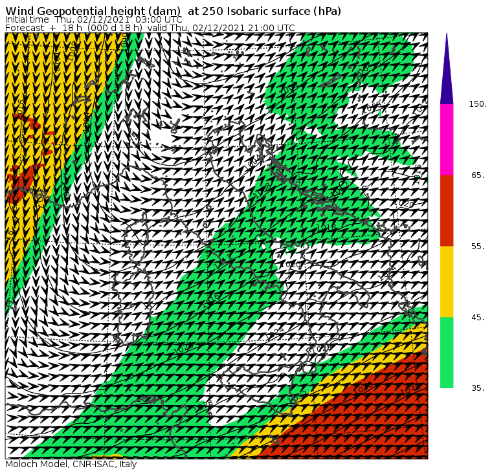This screenshot has height=473, width=492.
Task: Click the legend value '65.'
Action: (x=478, y=175)
